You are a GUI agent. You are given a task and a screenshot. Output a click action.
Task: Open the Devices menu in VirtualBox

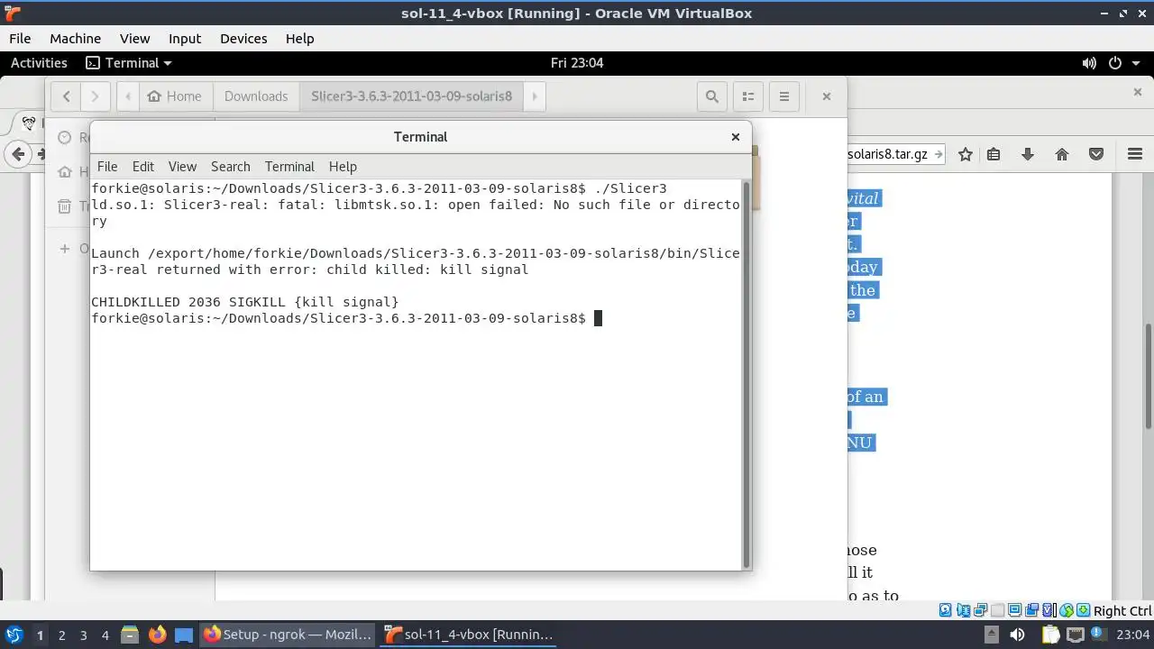(243, 39)
